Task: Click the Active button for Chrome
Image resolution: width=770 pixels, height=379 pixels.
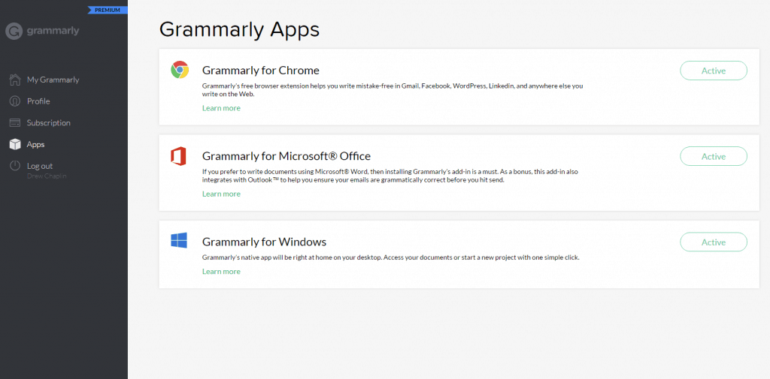Action: tap(714, 71)
